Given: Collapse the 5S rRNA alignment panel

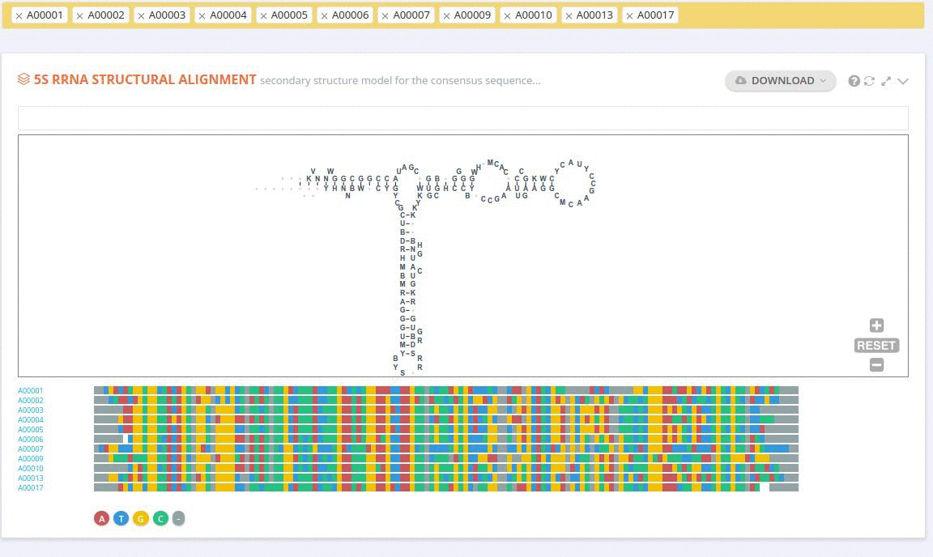Looking at the screenshot, I should coord(903,81).
